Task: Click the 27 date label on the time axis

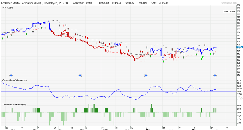Action: tap(212, 128)
